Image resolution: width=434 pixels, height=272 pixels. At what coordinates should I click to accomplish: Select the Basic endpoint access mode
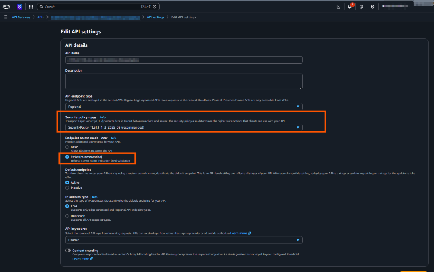67,147
